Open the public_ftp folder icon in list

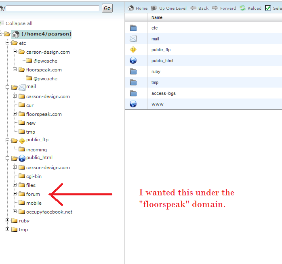click(133, 50)
